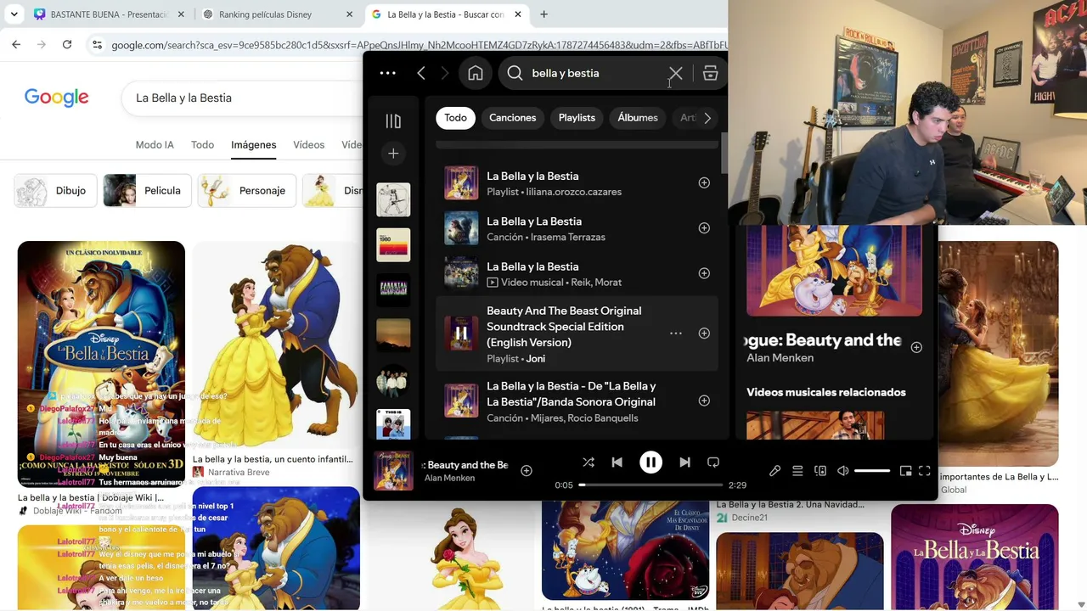The image size is (1087, 611).
Task: Close the Ranking películas Disney tab
Action: coord(349,14)
